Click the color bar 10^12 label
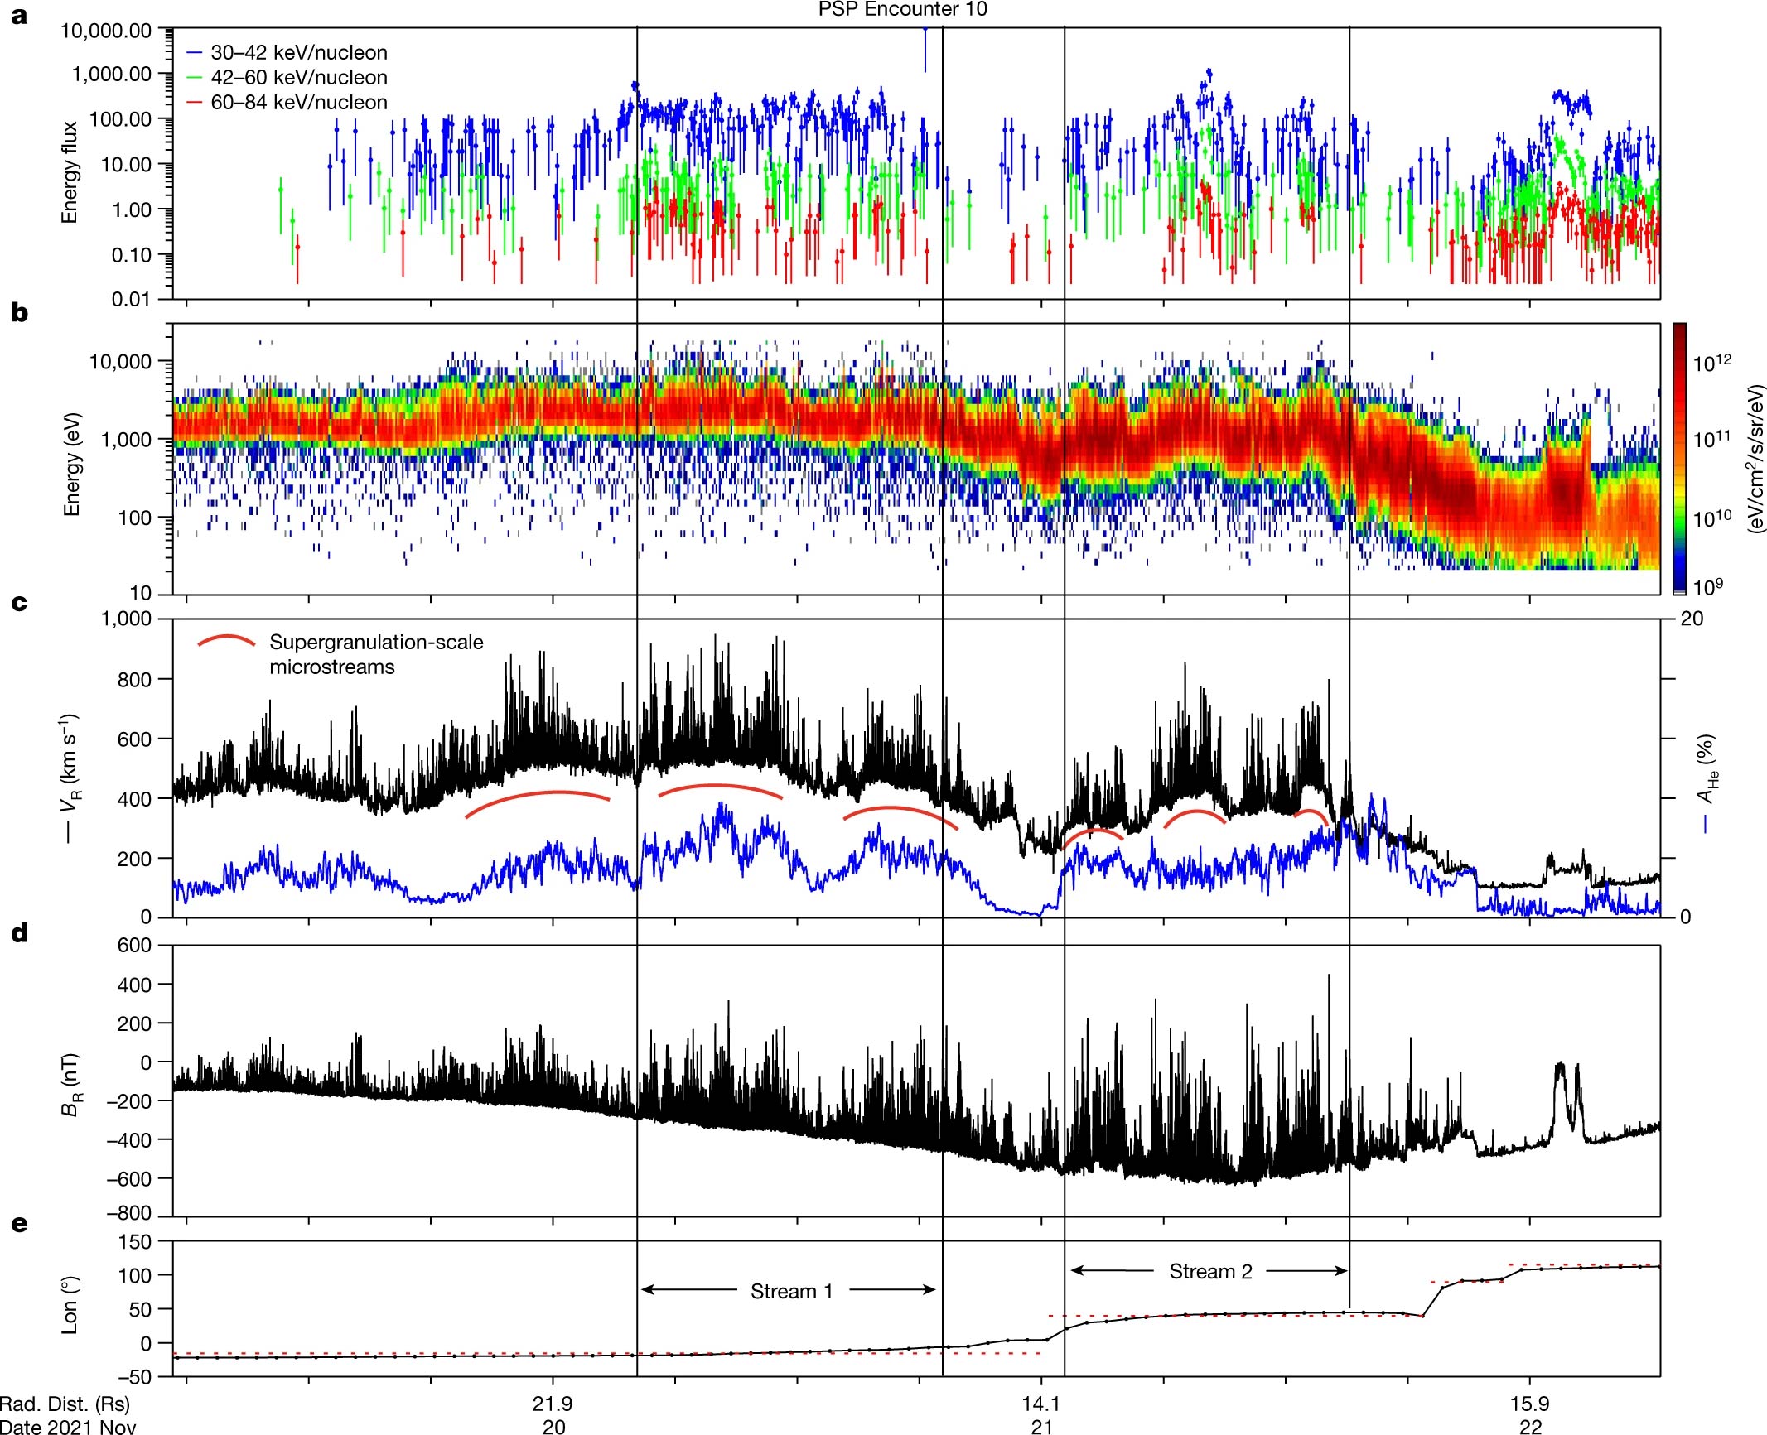The image size is (1767, 1435). [x=1711, y=362]
